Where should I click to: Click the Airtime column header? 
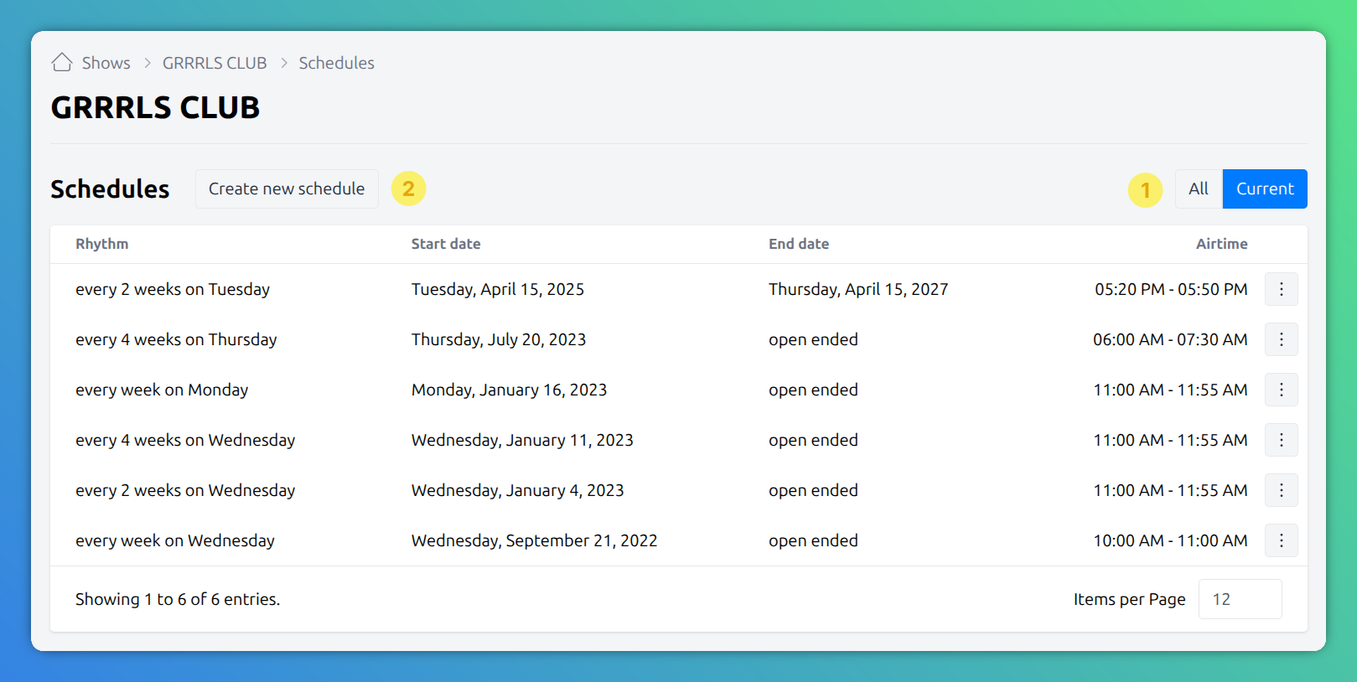click(x=1221, y=244)
